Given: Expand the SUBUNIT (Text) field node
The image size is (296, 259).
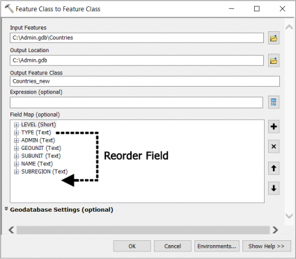Looking at the screenshot, I should coord(16,156).
